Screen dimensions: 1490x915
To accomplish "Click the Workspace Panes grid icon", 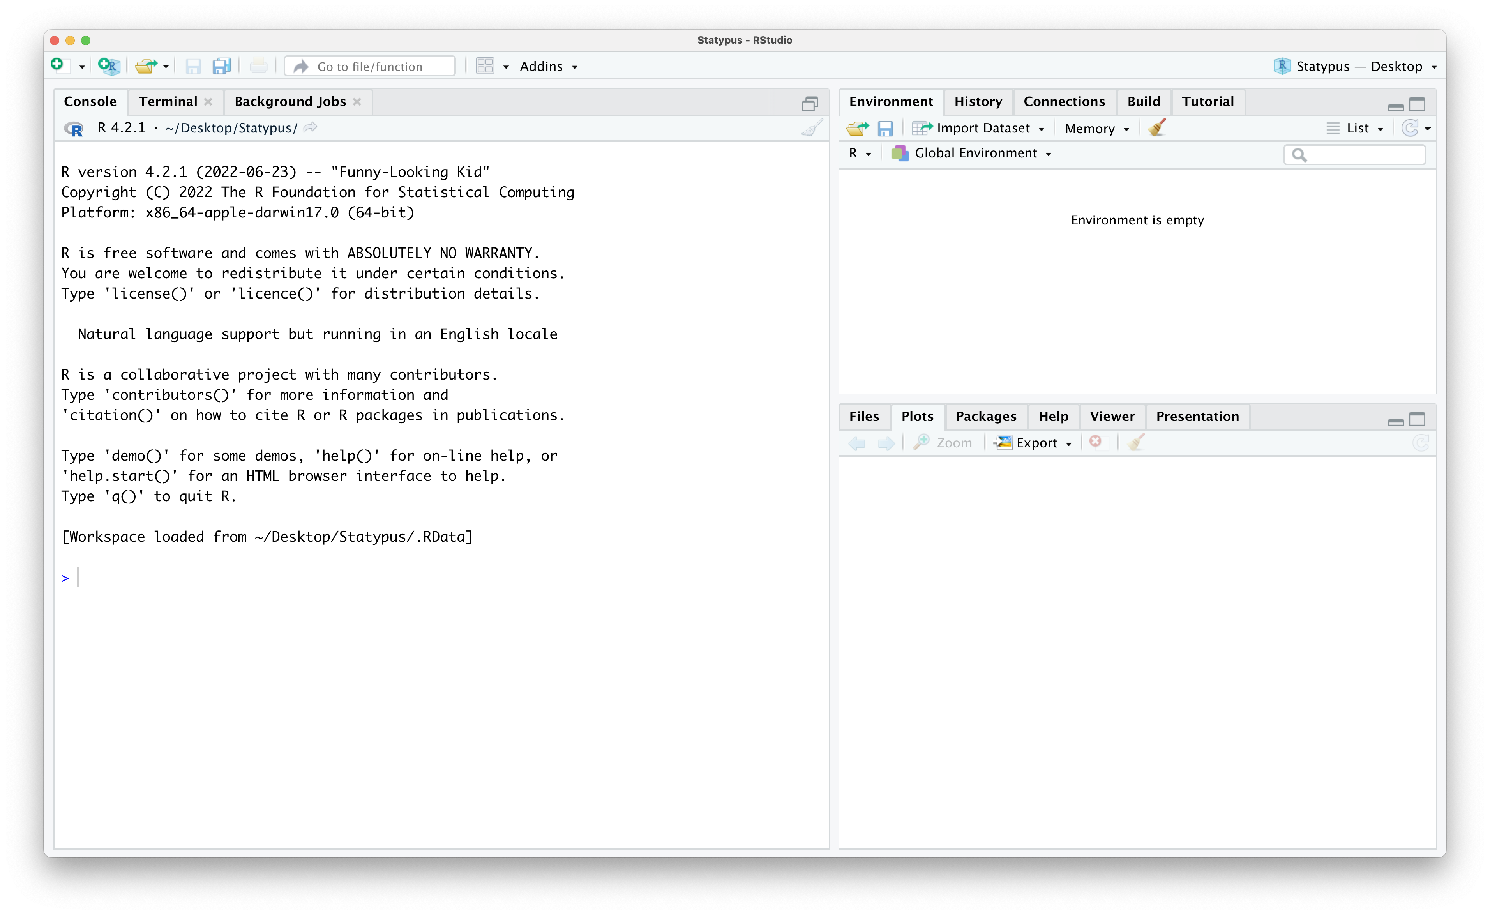I will coord(485,65).
